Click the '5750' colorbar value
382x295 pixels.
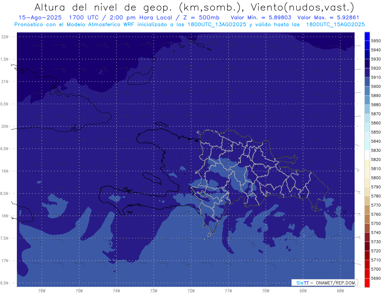click(376, 223)
